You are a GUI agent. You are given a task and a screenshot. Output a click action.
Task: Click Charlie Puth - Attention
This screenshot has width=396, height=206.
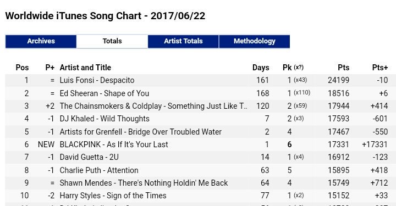click(x=99, y=170)
